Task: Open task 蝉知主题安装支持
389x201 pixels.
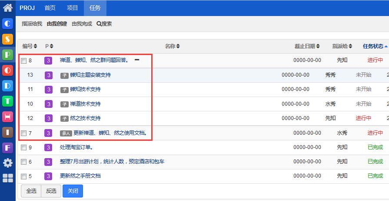Action: click(x=90, y=75)
